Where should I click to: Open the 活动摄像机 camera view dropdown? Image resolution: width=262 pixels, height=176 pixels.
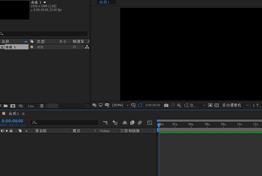point(235,105)
